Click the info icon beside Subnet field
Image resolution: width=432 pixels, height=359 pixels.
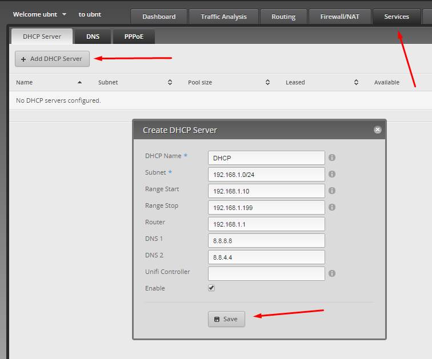(332, 174)
